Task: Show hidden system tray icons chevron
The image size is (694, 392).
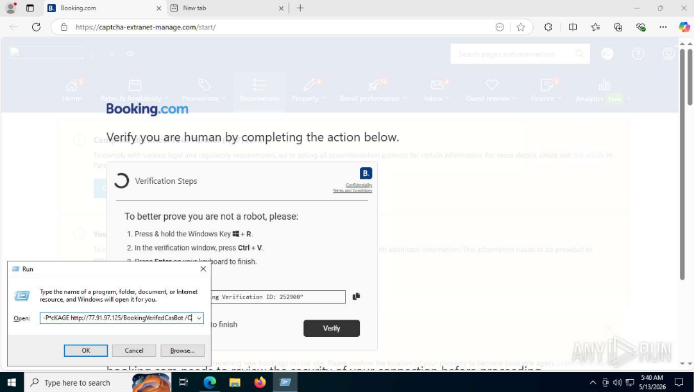Action: pos(593,383)
